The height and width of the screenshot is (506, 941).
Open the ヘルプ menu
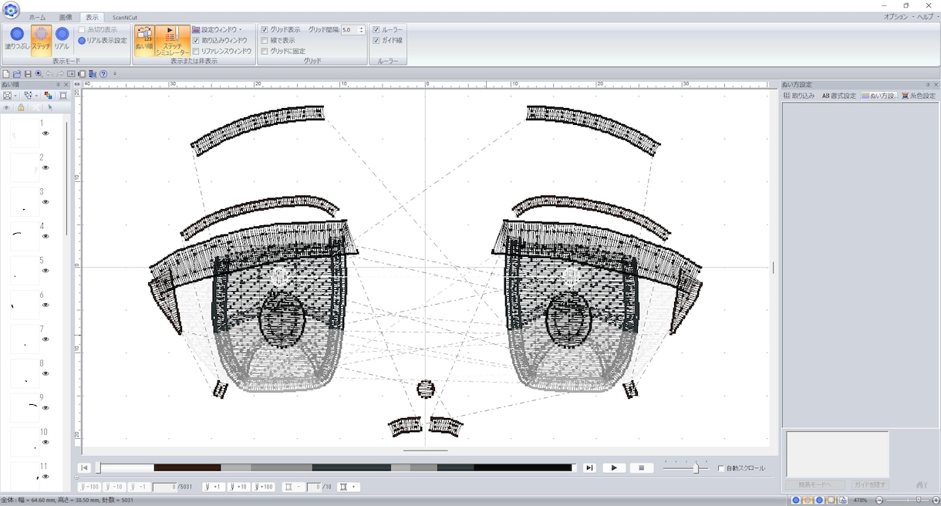pyautogui.click(x=927, y=17)
